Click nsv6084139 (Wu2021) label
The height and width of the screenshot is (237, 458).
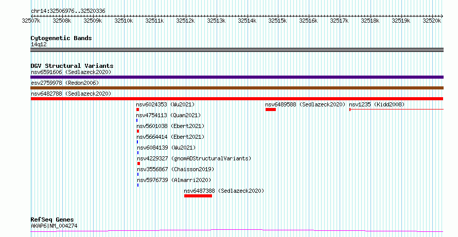[166, 148]
